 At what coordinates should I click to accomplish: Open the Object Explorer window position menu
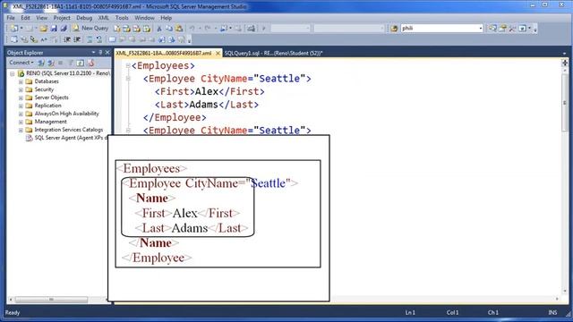93,53
